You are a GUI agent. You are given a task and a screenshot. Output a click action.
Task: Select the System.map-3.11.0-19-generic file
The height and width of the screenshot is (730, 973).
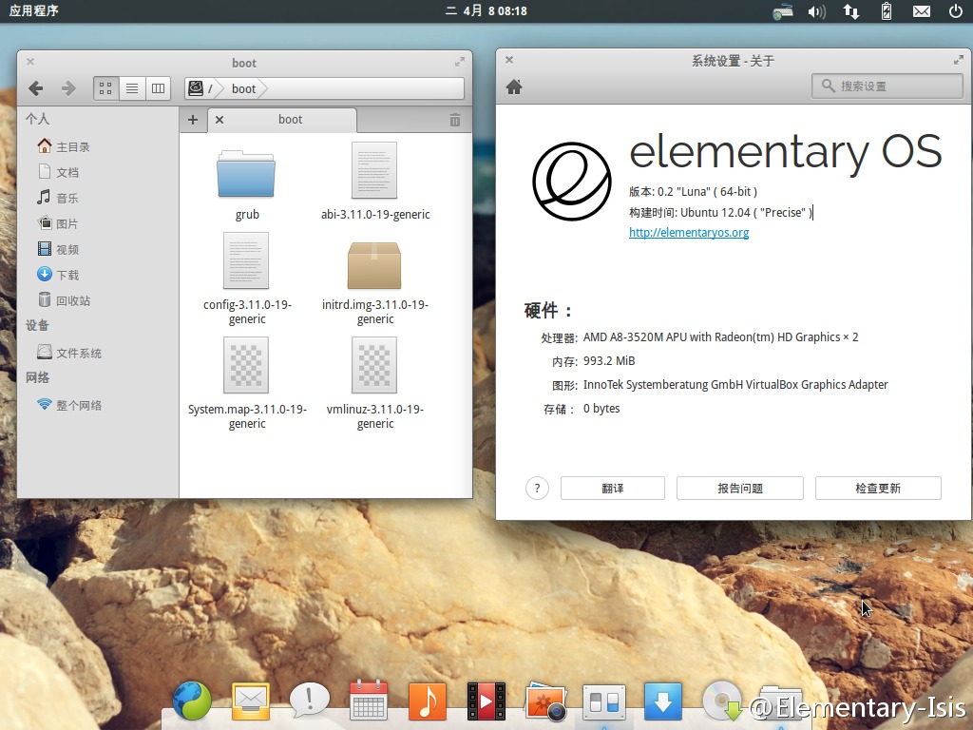246,383
